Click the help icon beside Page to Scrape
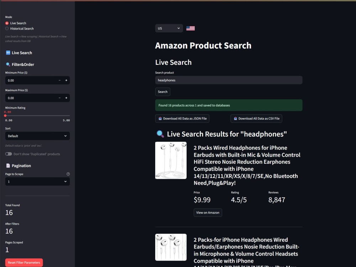356x267 pixels. tap(68, 174)
